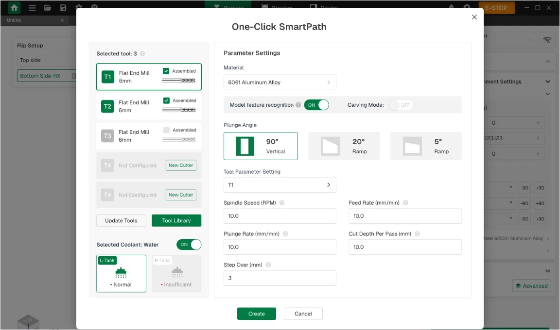
Task: Turn on the Carving Mode toggle
Action: click(x=401, y=105)
